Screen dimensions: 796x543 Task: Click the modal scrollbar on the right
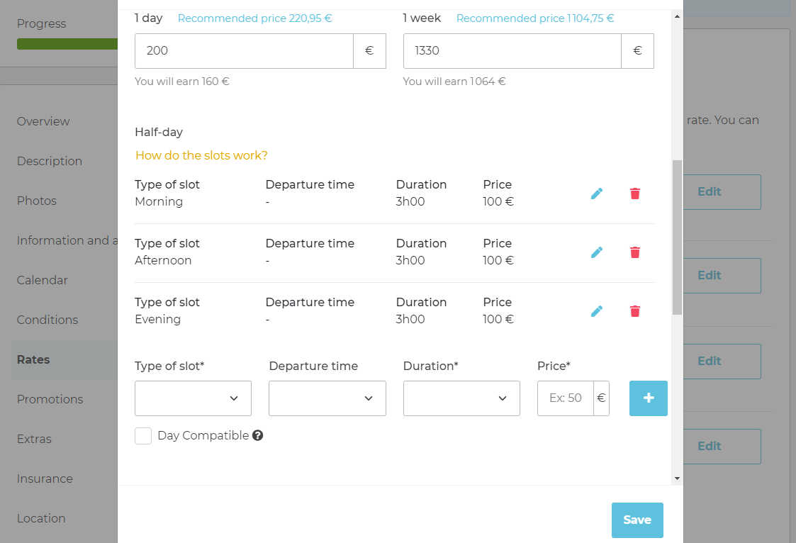[x=676, y=234]
